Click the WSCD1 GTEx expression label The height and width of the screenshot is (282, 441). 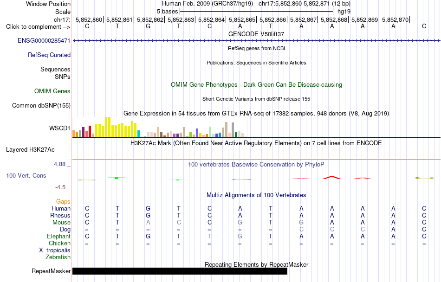(59, 128)
